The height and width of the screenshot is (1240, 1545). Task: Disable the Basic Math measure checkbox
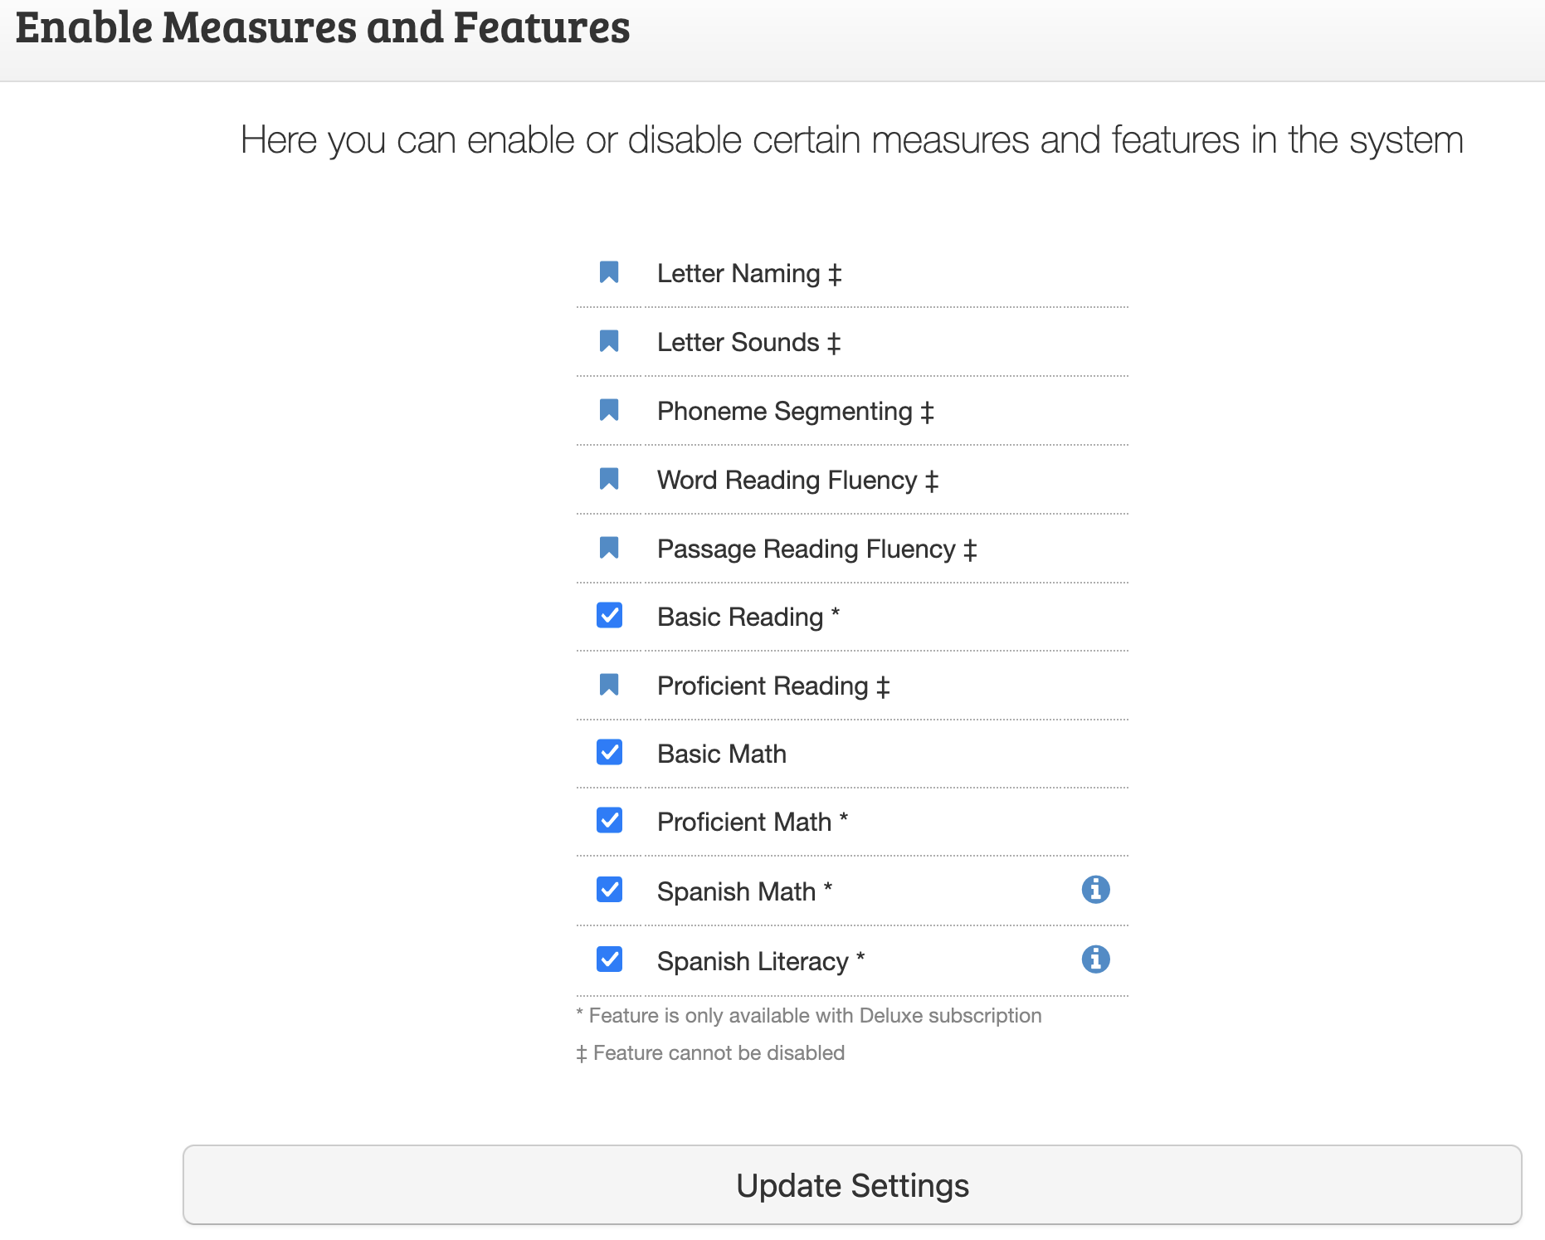click(610, 753)
